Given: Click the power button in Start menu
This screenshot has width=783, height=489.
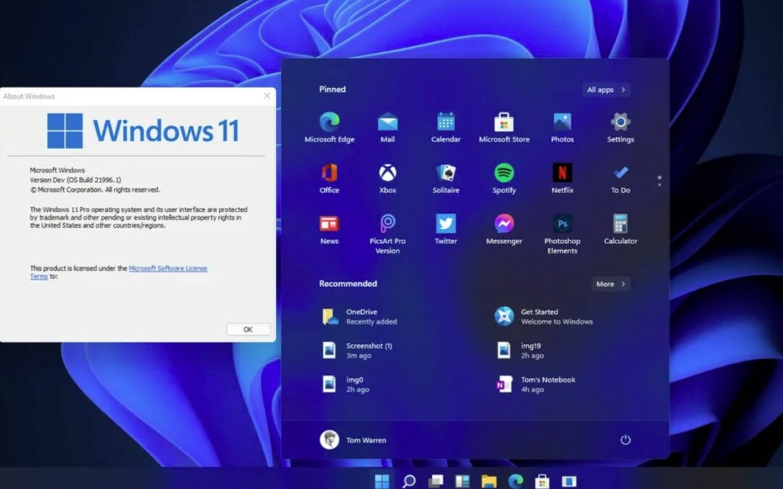Looking at the screenshot, I should 625,440.
